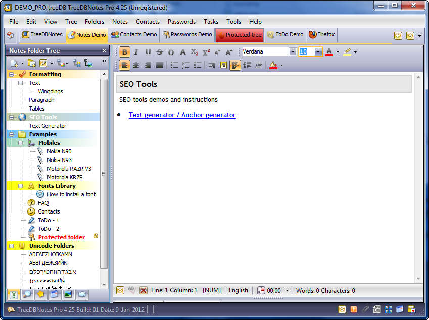
Task: Collapse the Formatting folder
Action: (11, 74)
